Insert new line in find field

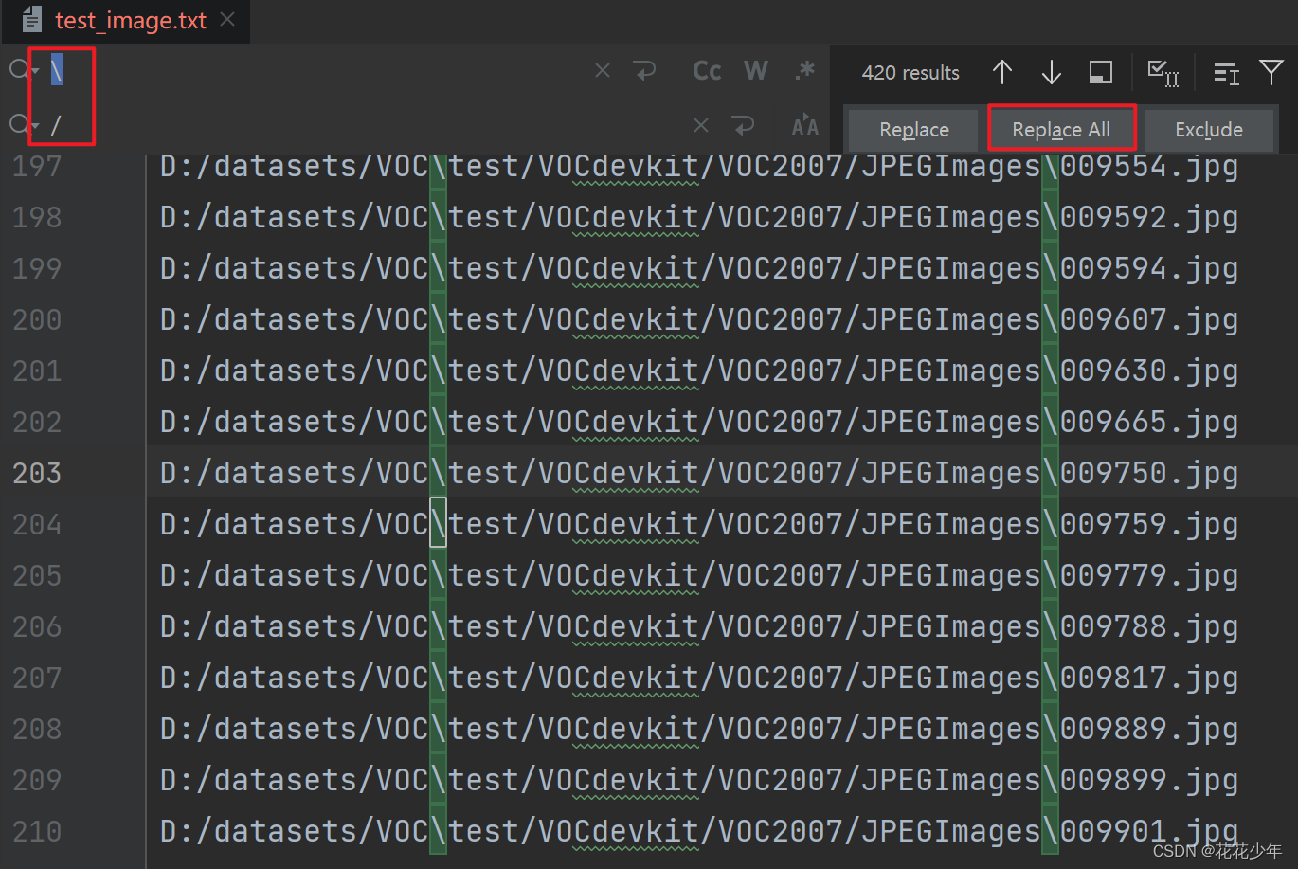pos(645,71)
